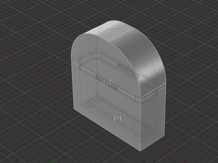
Task: Click the upward teal arrow marker on the grille
Action: click(118, 118)
